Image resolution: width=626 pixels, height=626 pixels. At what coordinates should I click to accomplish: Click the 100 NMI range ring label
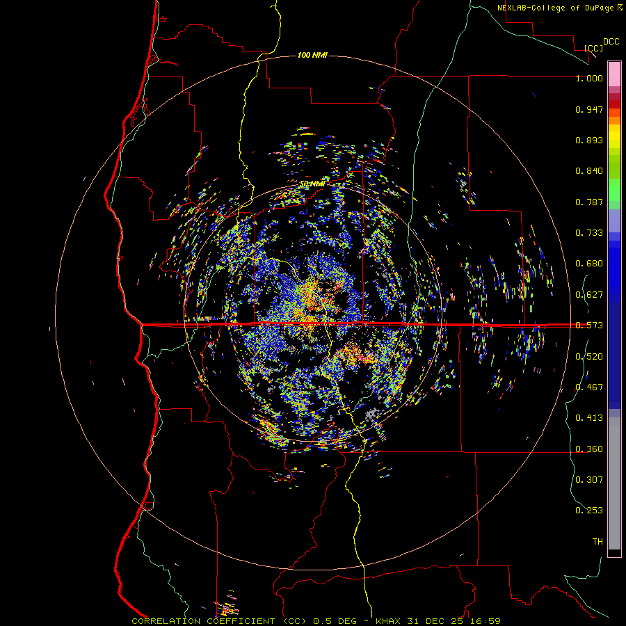pos(312,55)
